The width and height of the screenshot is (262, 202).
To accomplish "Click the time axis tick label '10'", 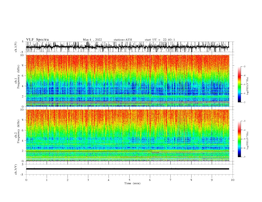I will (x=233, y=180).
